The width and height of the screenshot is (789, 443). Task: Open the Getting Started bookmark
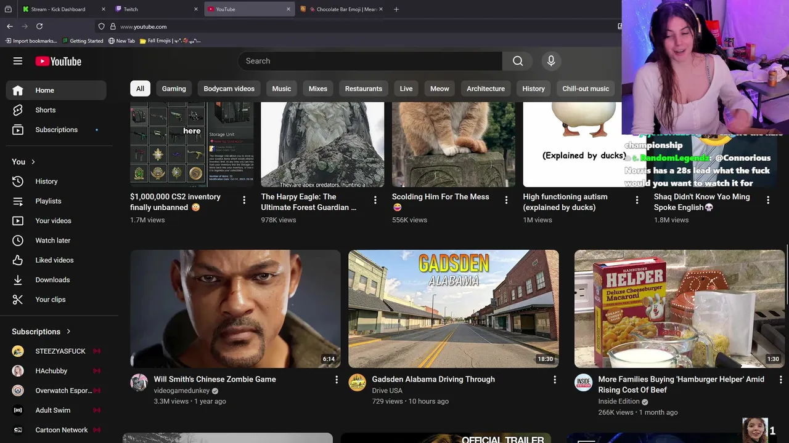point(83,41)
